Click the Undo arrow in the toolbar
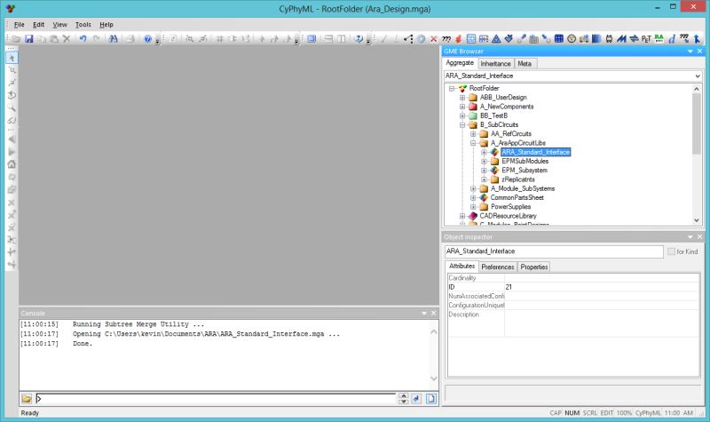 tap(83, 39)
